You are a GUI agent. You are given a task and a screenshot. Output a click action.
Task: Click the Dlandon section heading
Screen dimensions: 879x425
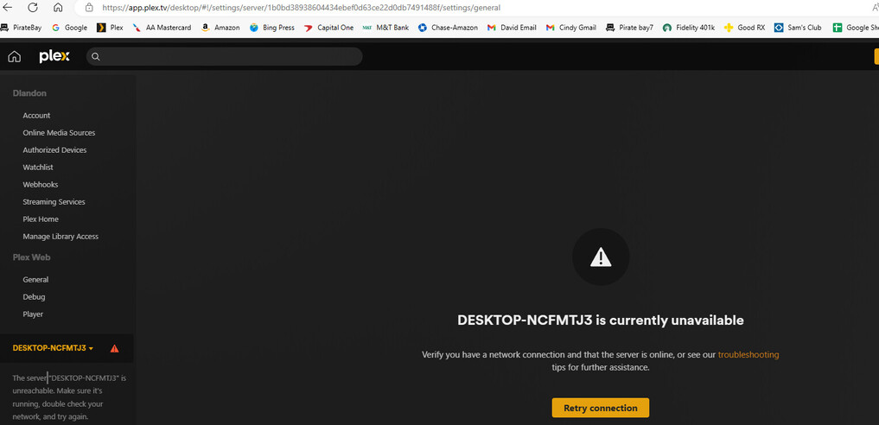click(29, 93)
